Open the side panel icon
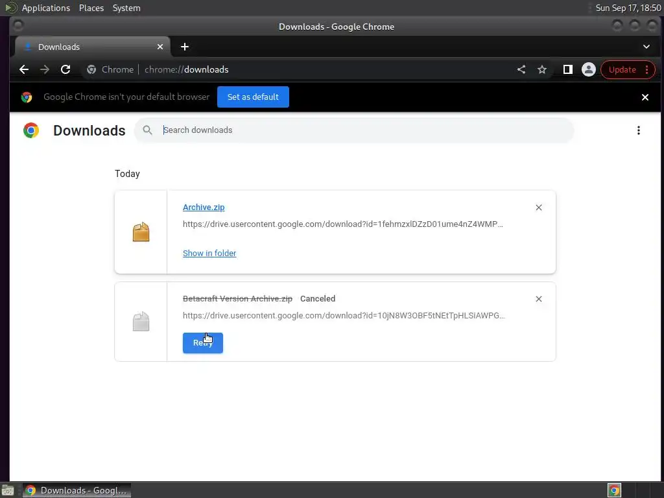Image resolution: width=664 pixels, height=498 pixels. pyautogui.click(x=568, y=69)
